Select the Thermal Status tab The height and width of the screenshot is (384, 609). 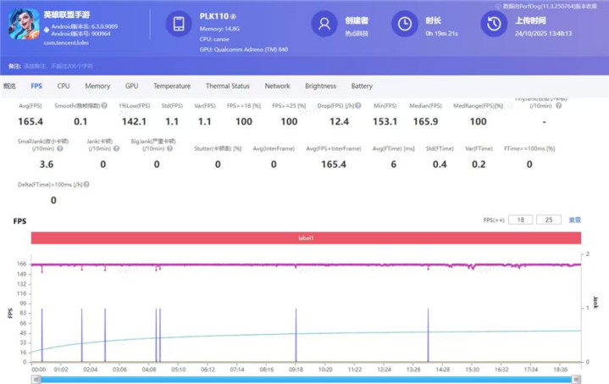[x=227, y=86]
